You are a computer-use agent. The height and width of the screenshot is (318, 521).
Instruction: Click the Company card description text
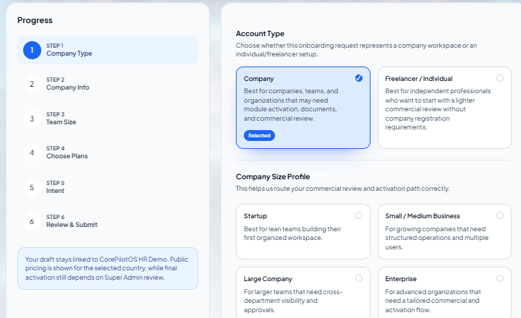(291, 105)
